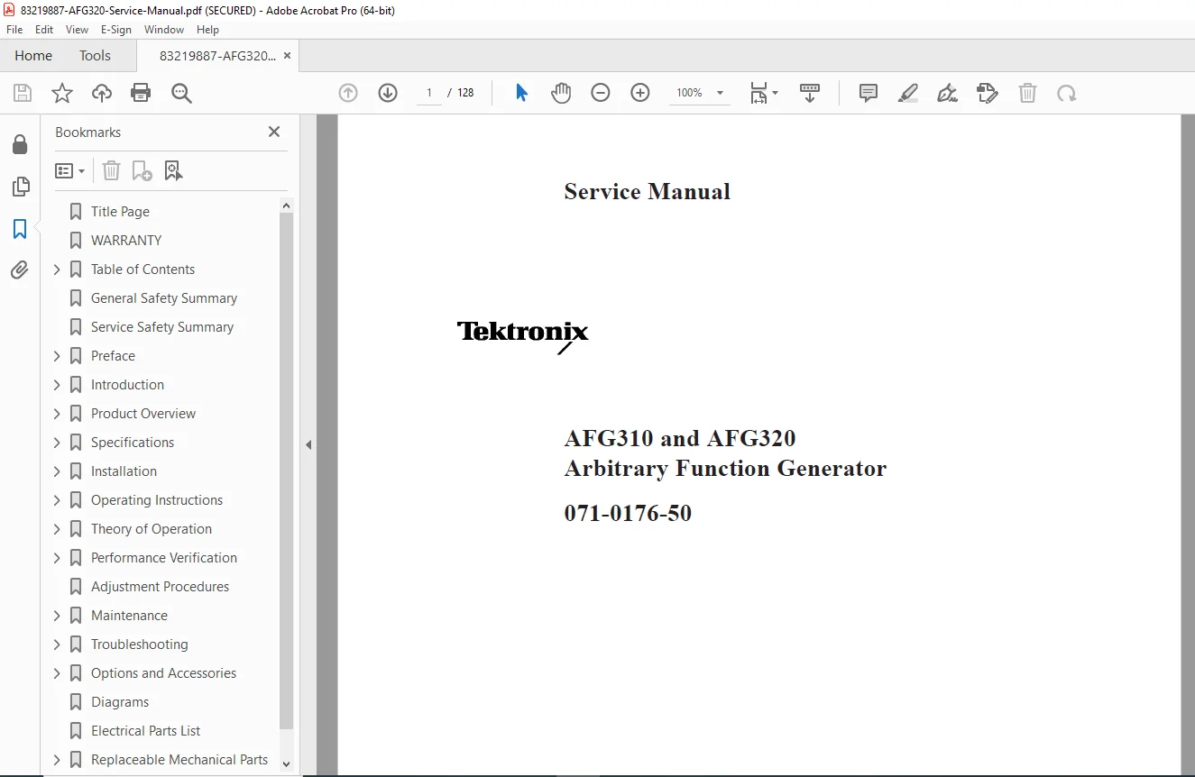Image resolution: width=1195 pixels, height=777 pixels.
Task: Find current bookmark icon
Action: [173, 170]
